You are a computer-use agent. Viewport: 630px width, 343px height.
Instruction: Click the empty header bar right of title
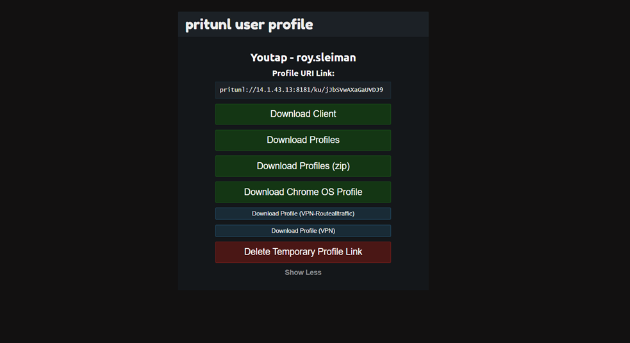(372, 25)
